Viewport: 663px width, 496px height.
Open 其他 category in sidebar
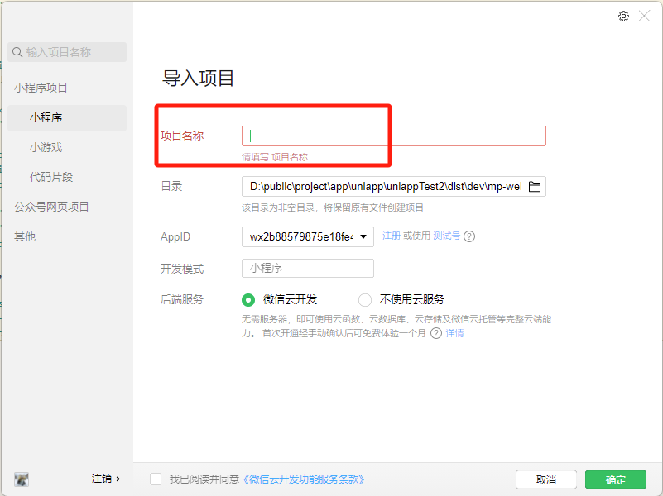25,236
